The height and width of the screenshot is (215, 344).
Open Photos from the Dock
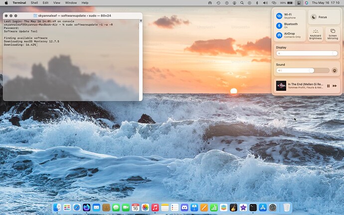[145, 208]
